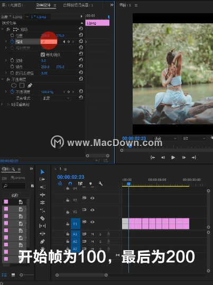Switch project panel to icon view
Image resolution: width=213 pixels, height=285 pixels.
pos(13,275)
